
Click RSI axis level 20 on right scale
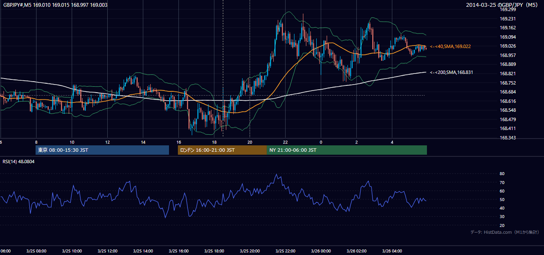[x=502, y=225]
